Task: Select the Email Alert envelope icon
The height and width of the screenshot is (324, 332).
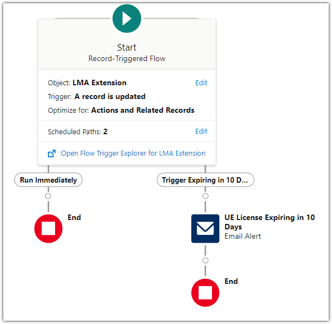Action: pos(205,228)
